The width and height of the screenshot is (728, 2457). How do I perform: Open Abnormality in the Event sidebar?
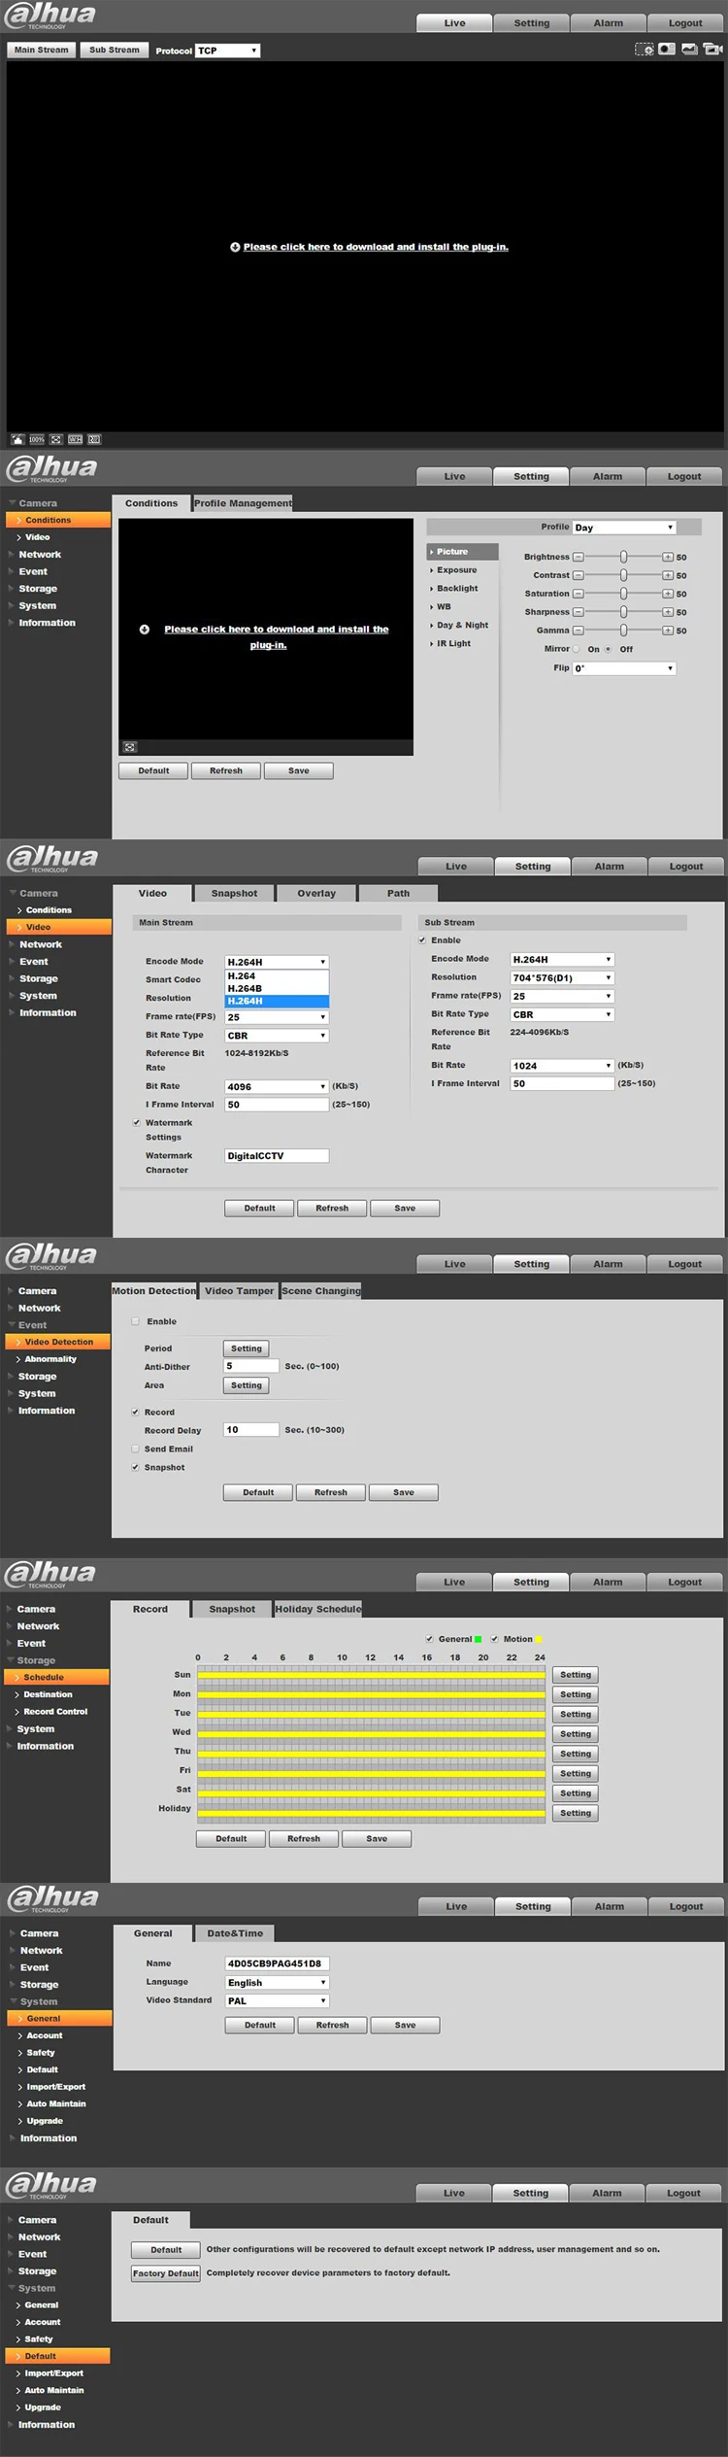coord(50,1359)
